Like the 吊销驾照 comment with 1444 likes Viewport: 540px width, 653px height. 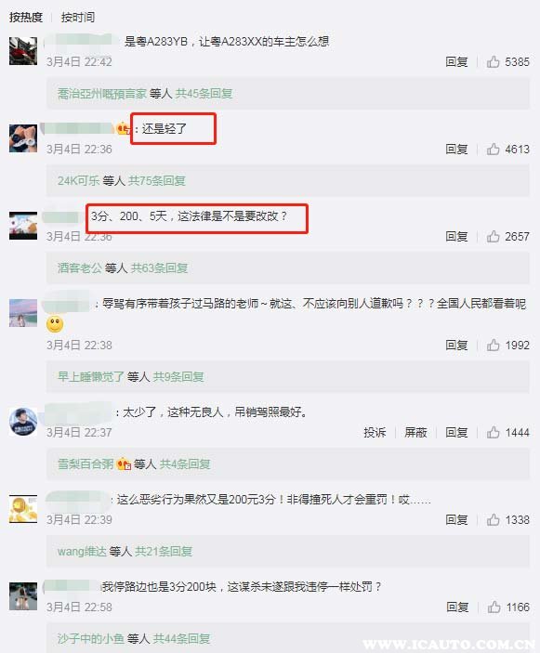coord(494,433)
